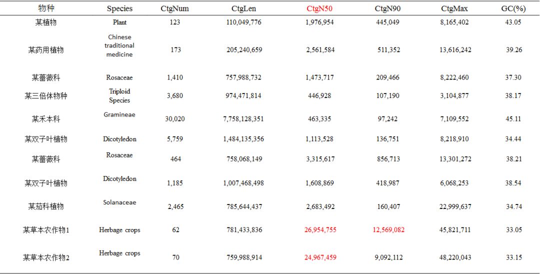Click the red value 24,967,459
Viewport: 540px width, 274px height.
(x=320, y=257)
